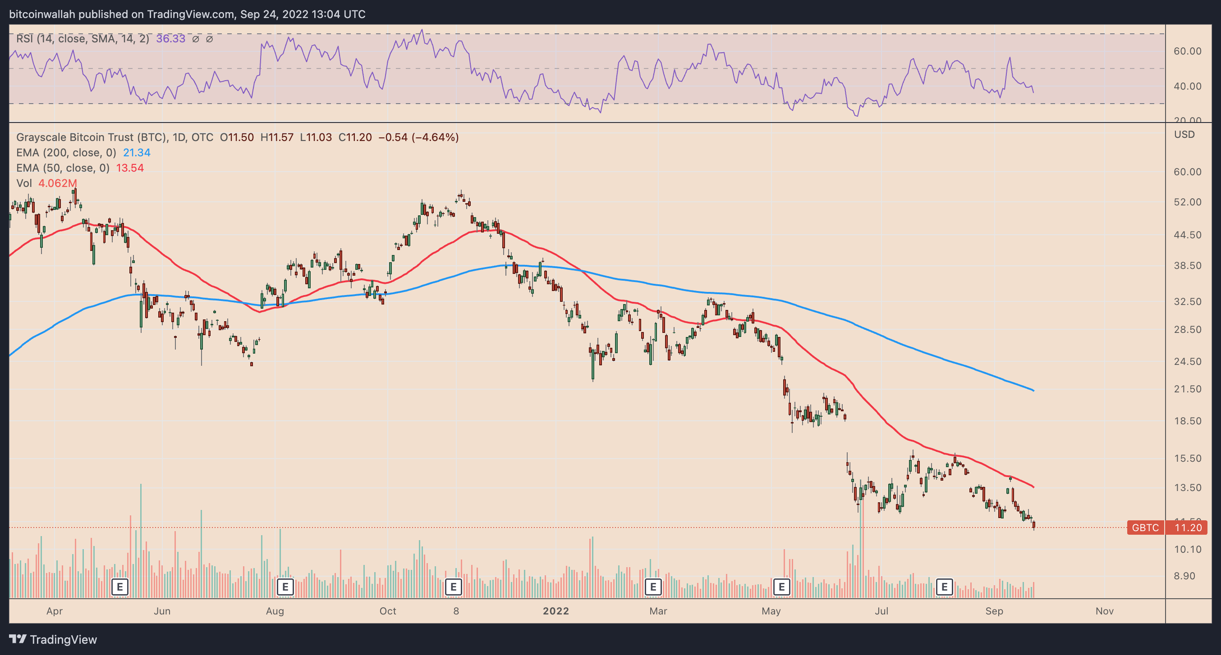Click the USD currency label on price axis
This screenshot has width=1221, height=655.
1184,135
